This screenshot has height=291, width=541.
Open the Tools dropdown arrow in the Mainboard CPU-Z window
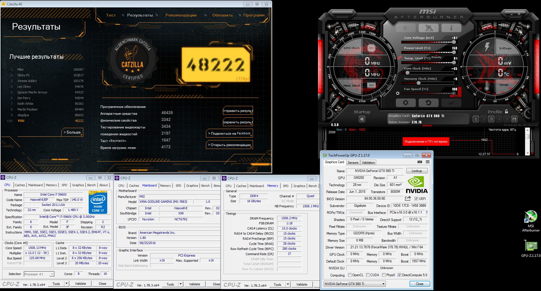181,284
